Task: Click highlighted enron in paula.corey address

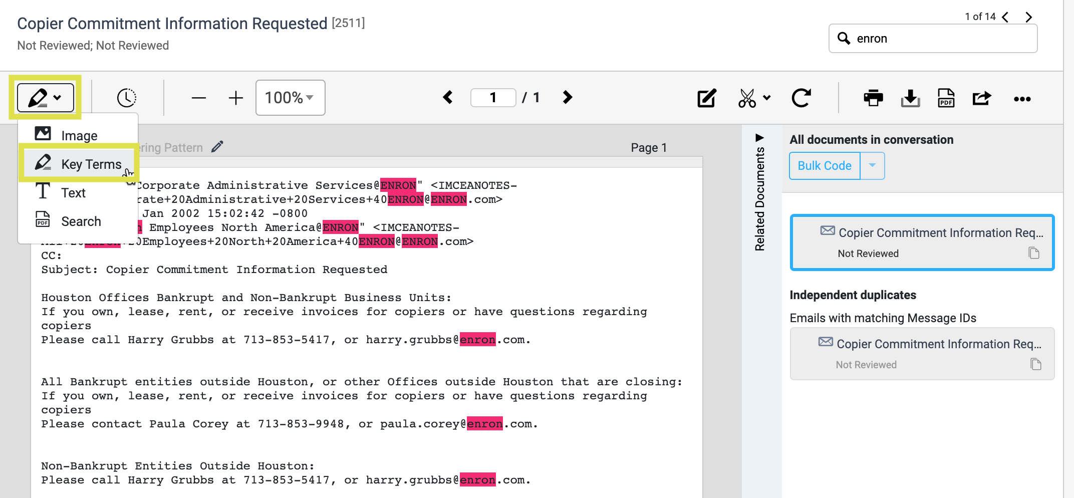Action: pyautogui.click(x=485, y=424)
